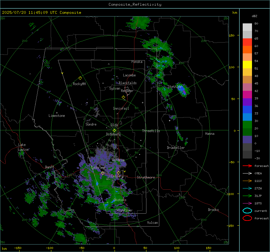Click the cyan 'current' ellipse icon
The width and height of the screenshot is (270, 252).
pyautogui.click(x=247, y=211)
